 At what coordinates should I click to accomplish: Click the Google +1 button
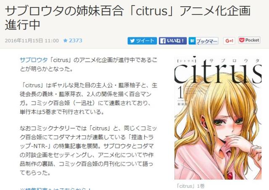229,41
